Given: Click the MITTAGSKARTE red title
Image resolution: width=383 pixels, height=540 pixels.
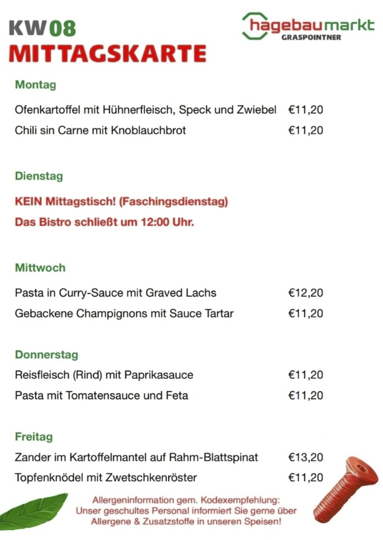Looking at the screenshot, I should coord(107,54).
